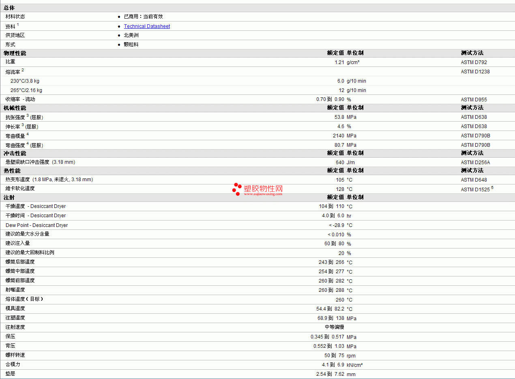
Task: Select the 总体 section header
Action: [x=9, y=8]
